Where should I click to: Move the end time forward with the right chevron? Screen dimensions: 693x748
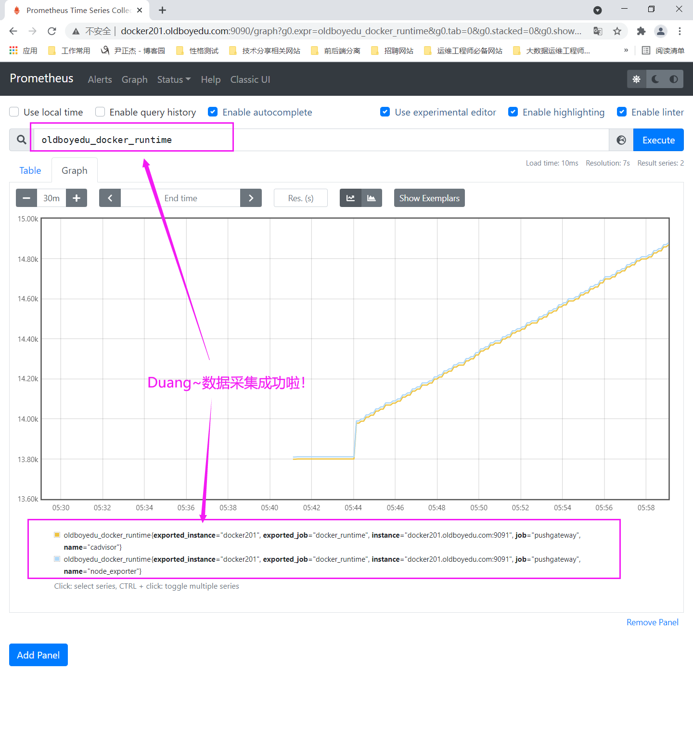coord(251,198)
